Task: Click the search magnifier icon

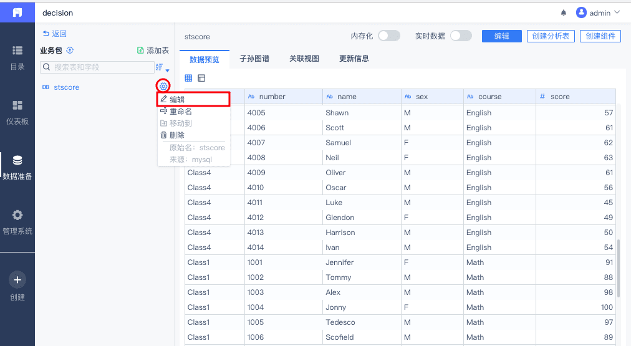Action: pyautogui.click(x=47, y=67)
